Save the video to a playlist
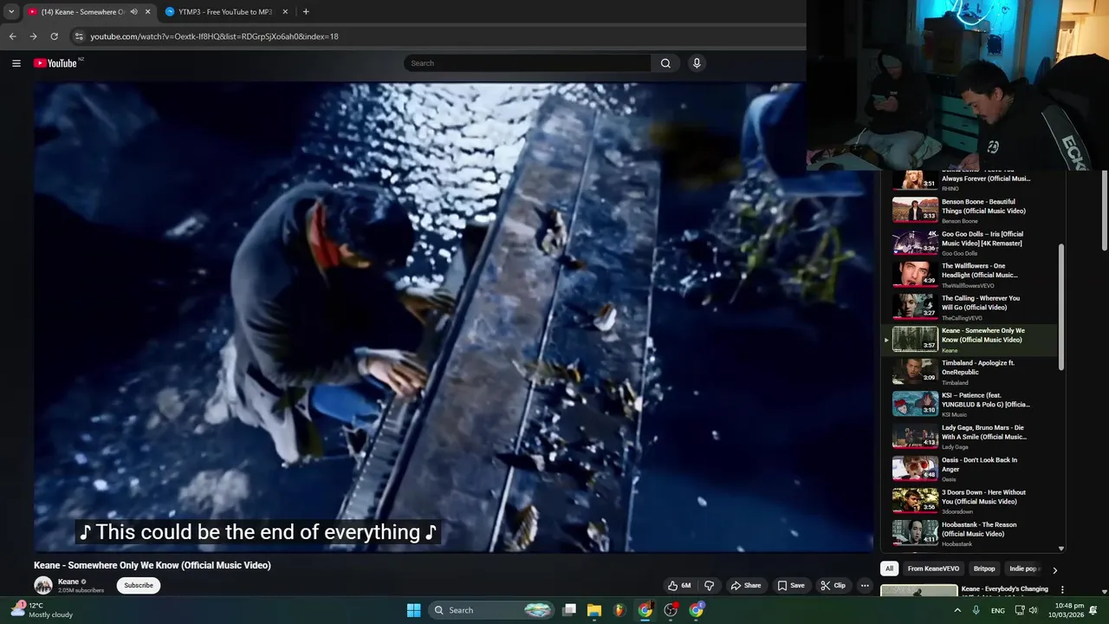Image resolution: width=1109 pixels, height=624 pixels. (x=790, y=585)
